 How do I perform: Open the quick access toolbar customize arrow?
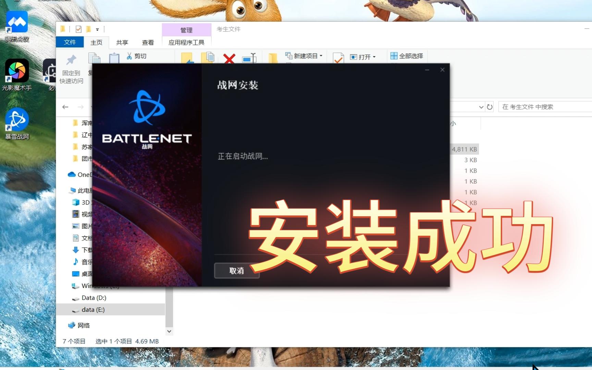tap(97, 29)
